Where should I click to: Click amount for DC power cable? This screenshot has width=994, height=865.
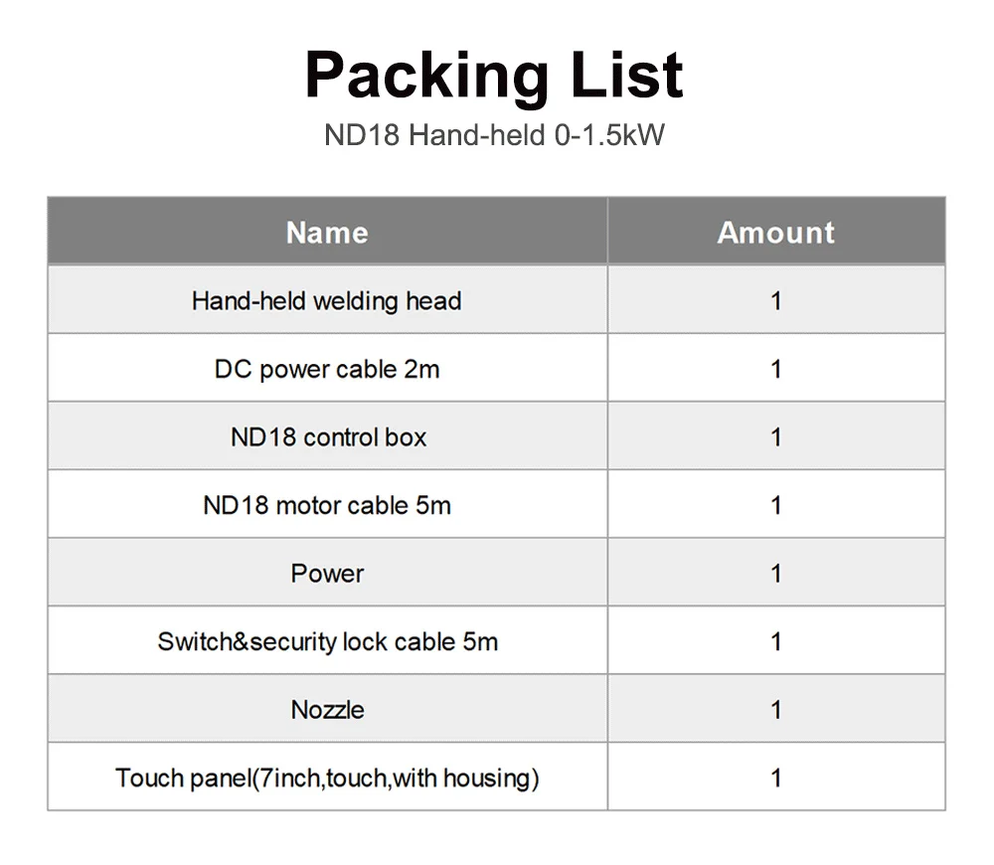pyautogui.click(x=775, y=369)
